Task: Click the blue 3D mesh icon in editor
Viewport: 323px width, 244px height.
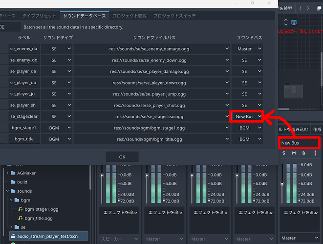Action: click(294, 22)
